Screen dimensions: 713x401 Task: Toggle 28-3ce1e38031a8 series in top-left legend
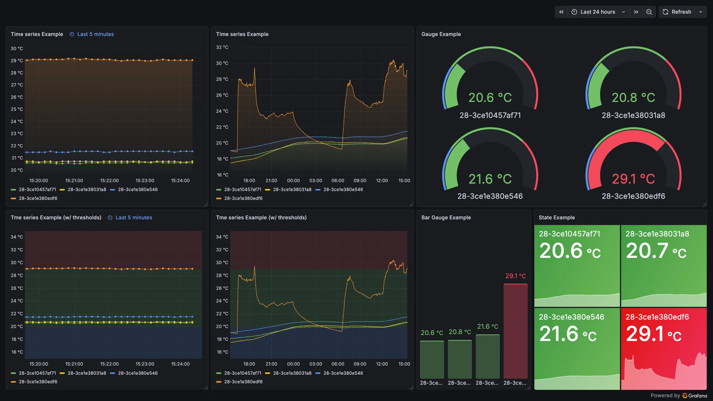(87, 190)
